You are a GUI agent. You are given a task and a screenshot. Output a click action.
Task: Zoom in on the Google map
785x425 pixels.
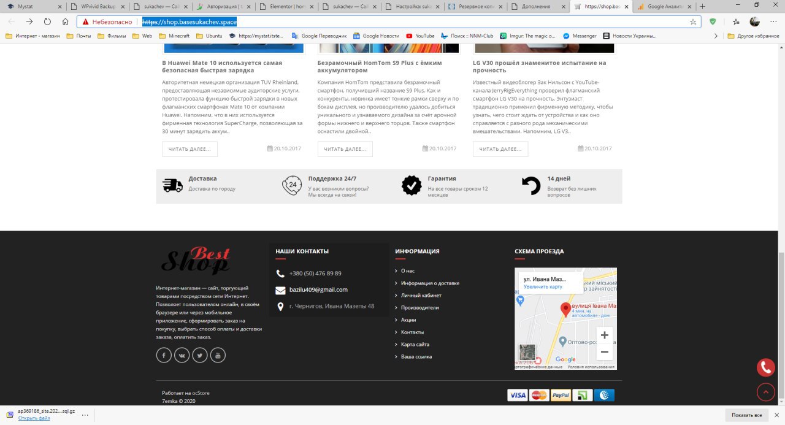(604, 335)
